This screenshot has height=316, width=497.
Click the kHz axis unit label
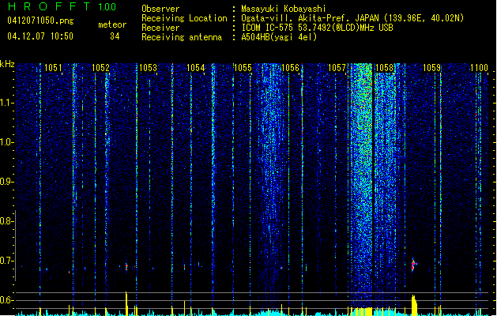7,64
